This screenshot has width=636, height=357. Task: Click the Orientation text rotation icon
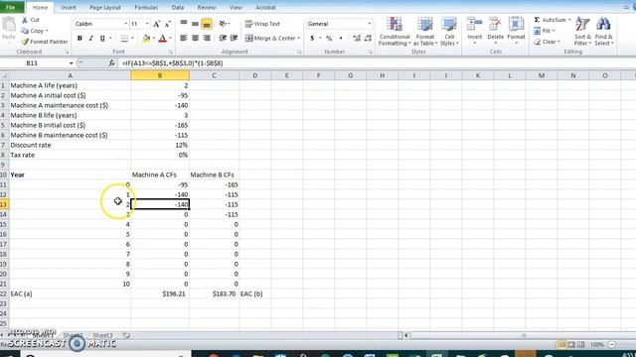pos(223,24)
